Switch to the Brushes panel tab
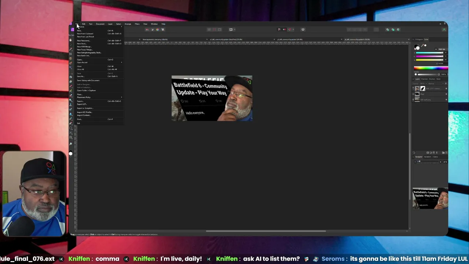469x264 pixels. [x=432, y=79]
